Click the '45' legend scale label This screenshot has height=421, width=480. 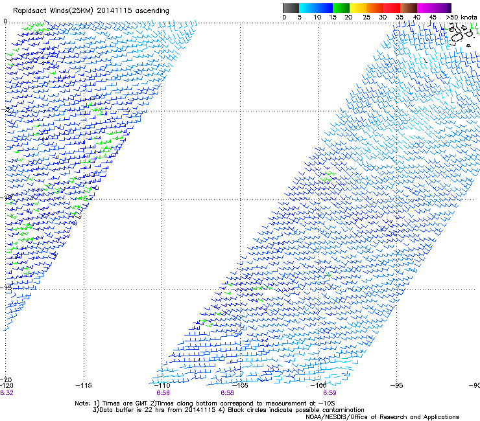[433, 17]
